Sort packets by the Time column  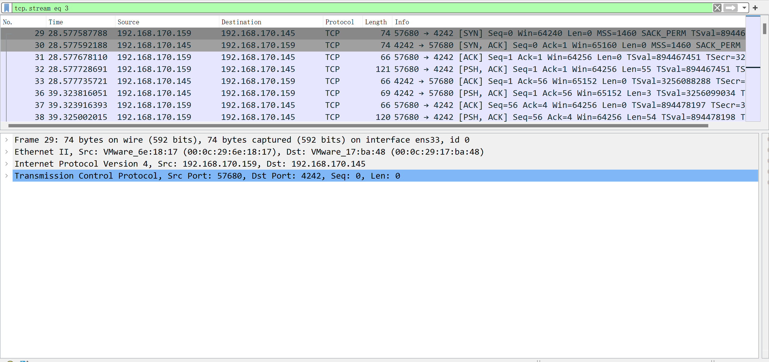point(56,22)
